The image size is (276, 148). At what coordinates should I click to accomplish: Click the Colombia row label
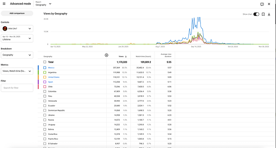coord(52,91)
